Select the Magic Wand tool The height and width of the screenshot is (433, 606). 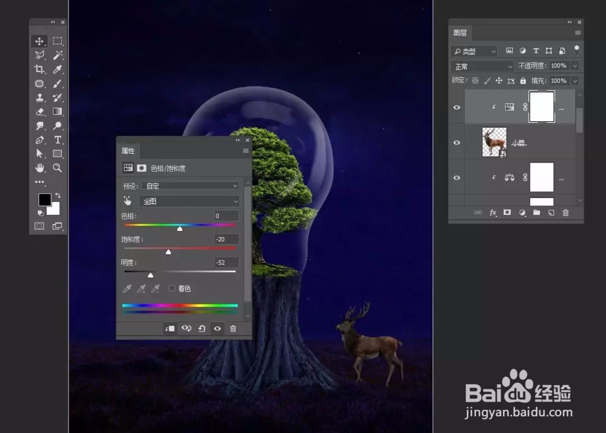point(58,55)
